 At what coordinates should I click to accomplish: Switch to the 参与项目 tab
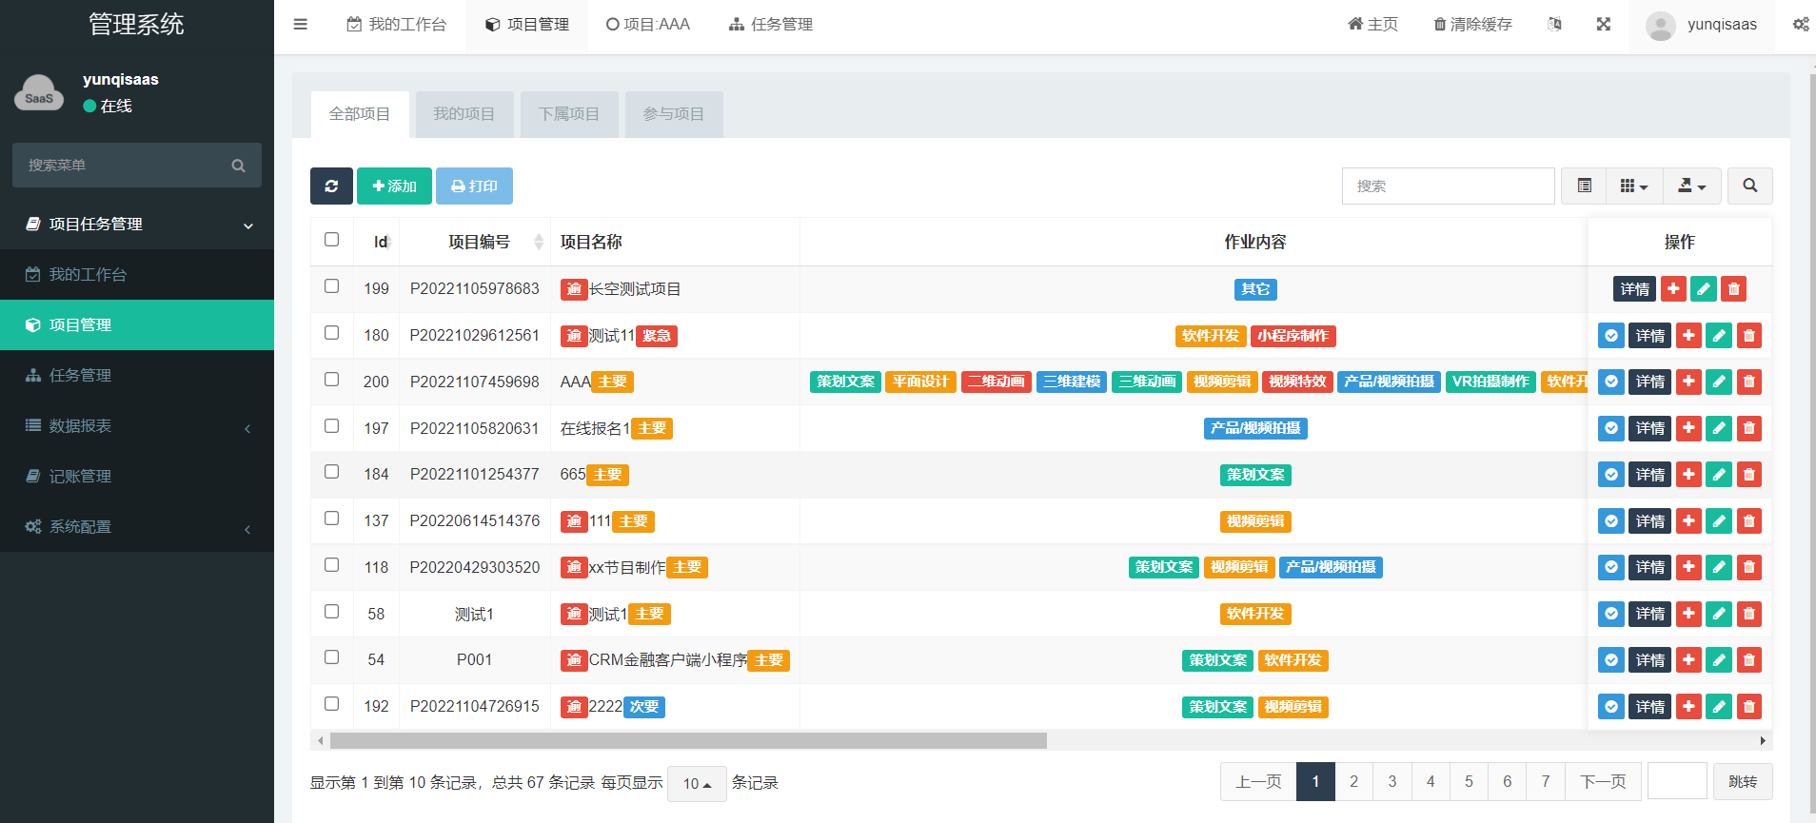(674, 114)
